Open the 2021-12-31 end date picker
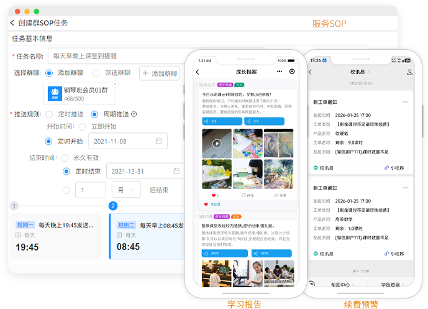Screen dimensions: 428x309 pyautogui.click(x=146, y=171)
